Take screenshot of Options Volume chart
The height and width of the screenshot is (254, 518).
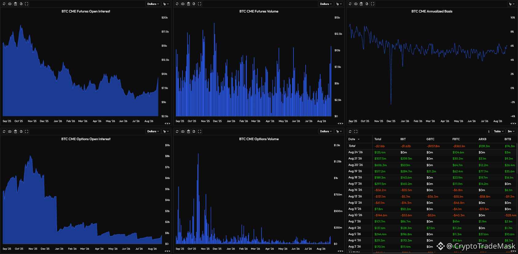click(x=183, y=132)
